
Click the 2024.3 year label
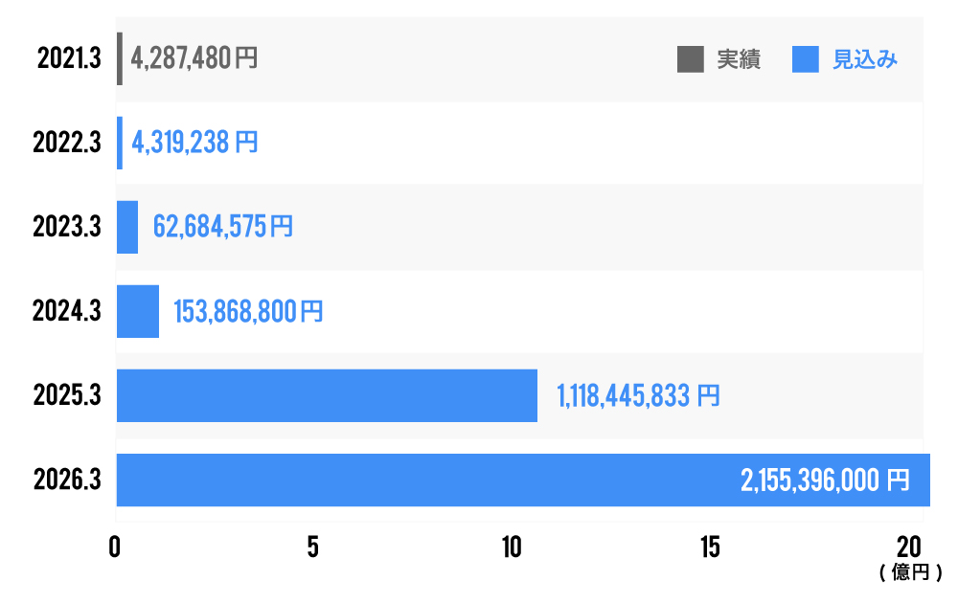point(67,312)
